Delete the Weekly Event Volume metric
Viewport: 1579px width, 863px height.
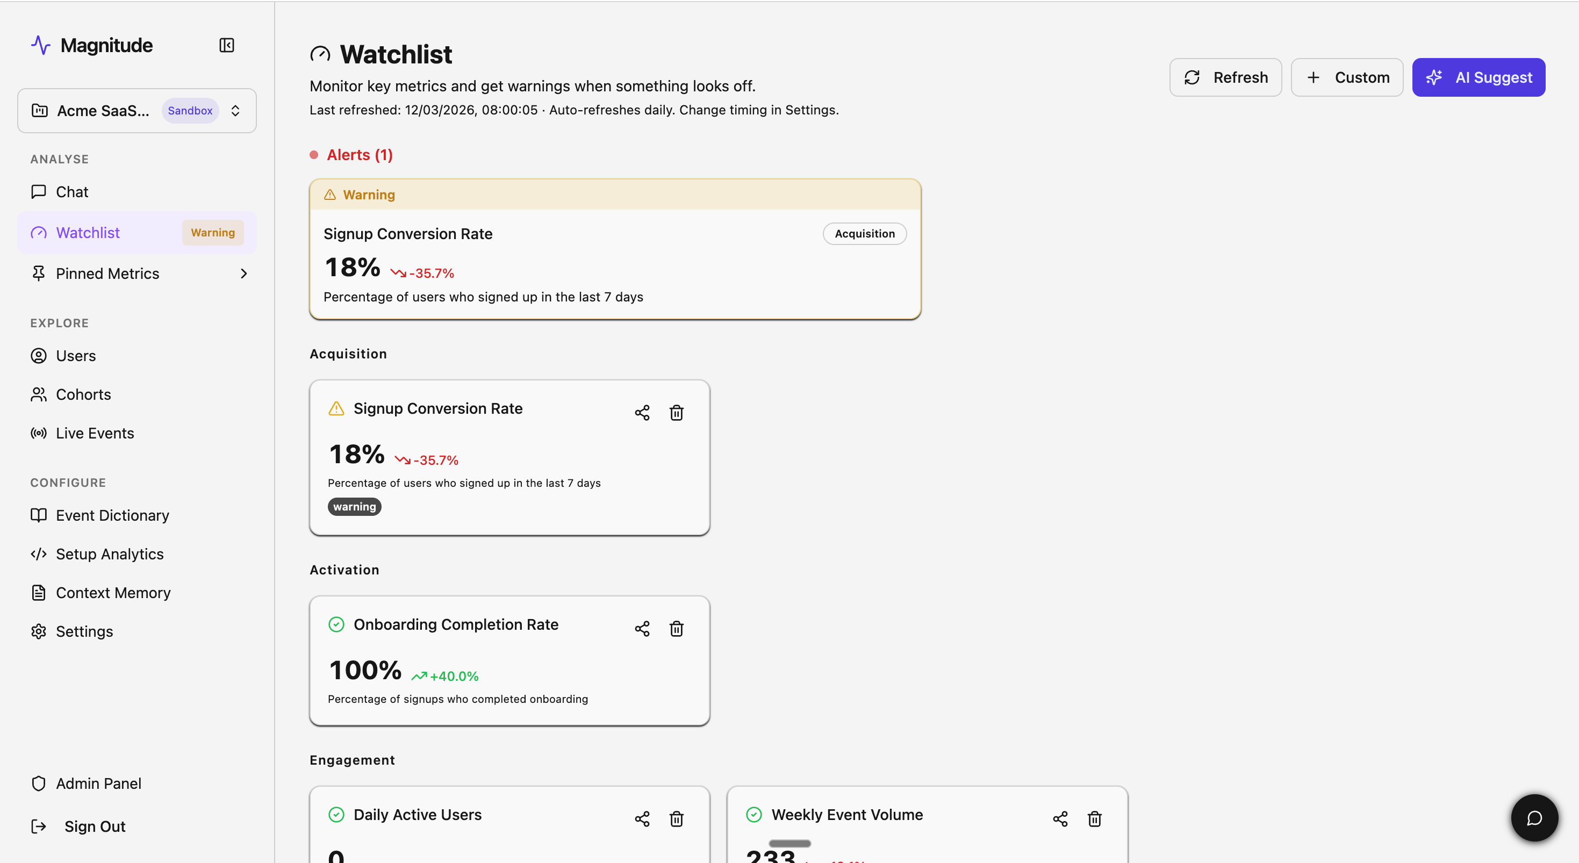pyautogui.click(x=1094, y=819)
